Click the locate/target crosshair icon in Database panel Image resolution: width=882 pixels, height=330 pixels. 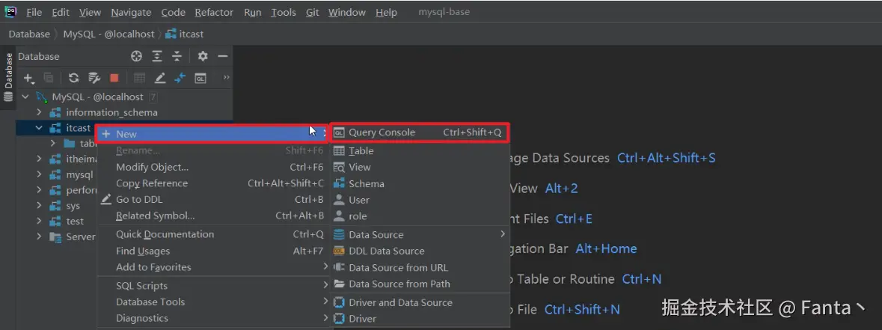[x=136, y=56]
